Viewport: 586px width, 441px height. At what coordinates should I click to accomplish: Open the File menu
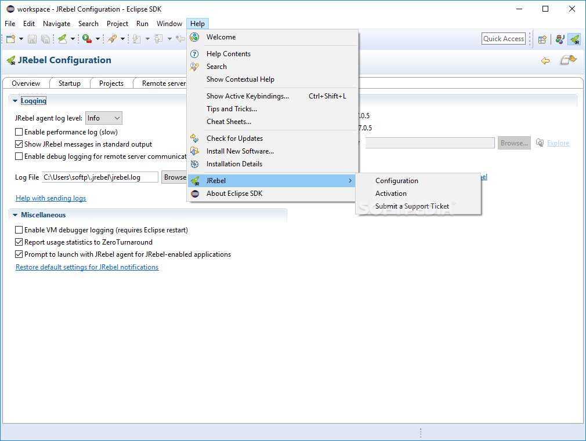click(x=10, y=24)
